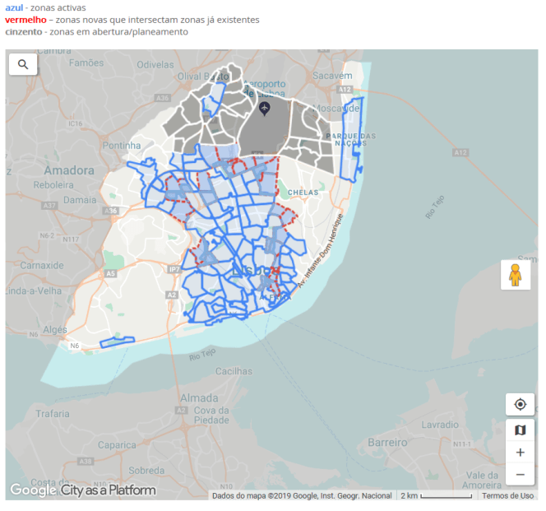Click the City as a Platform text
546x511 pixels.
tap(108, 490)
